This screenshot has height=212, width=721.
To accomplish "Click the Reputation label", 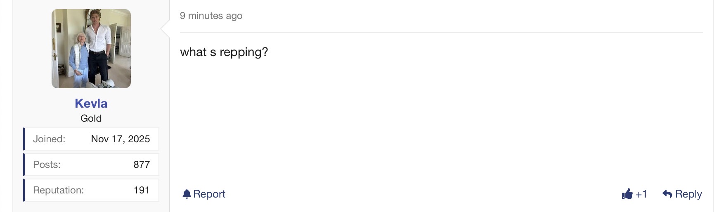I will point(58,190).
